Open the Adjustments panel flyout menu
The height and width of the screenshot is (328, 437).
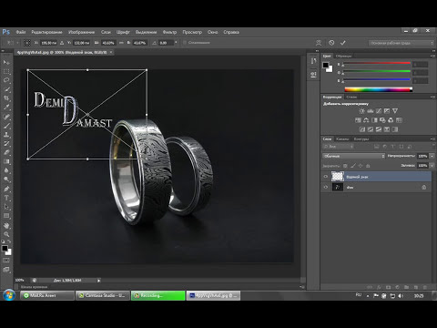click(x=432, y=97)
